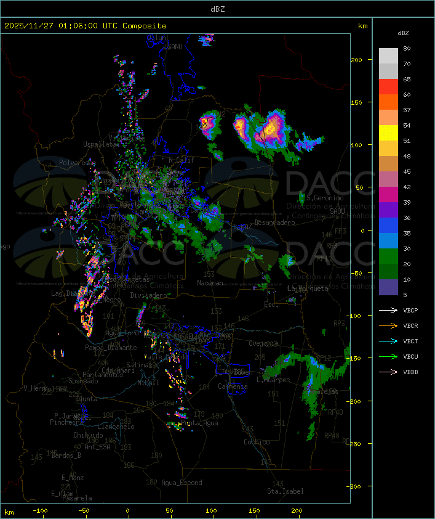Click the VBCT legend label
Screen dimensions: 435x519
click(410, 341)
